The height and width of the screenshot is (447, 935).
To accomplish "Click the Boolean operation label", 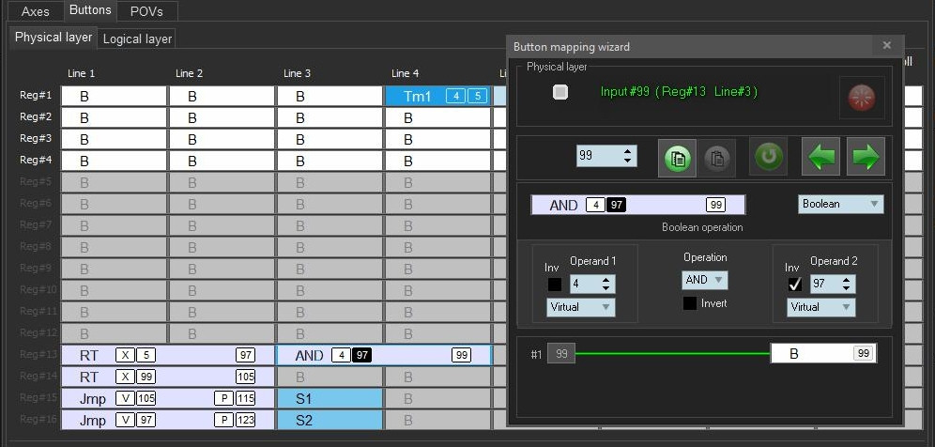I will tap(702, 227).
